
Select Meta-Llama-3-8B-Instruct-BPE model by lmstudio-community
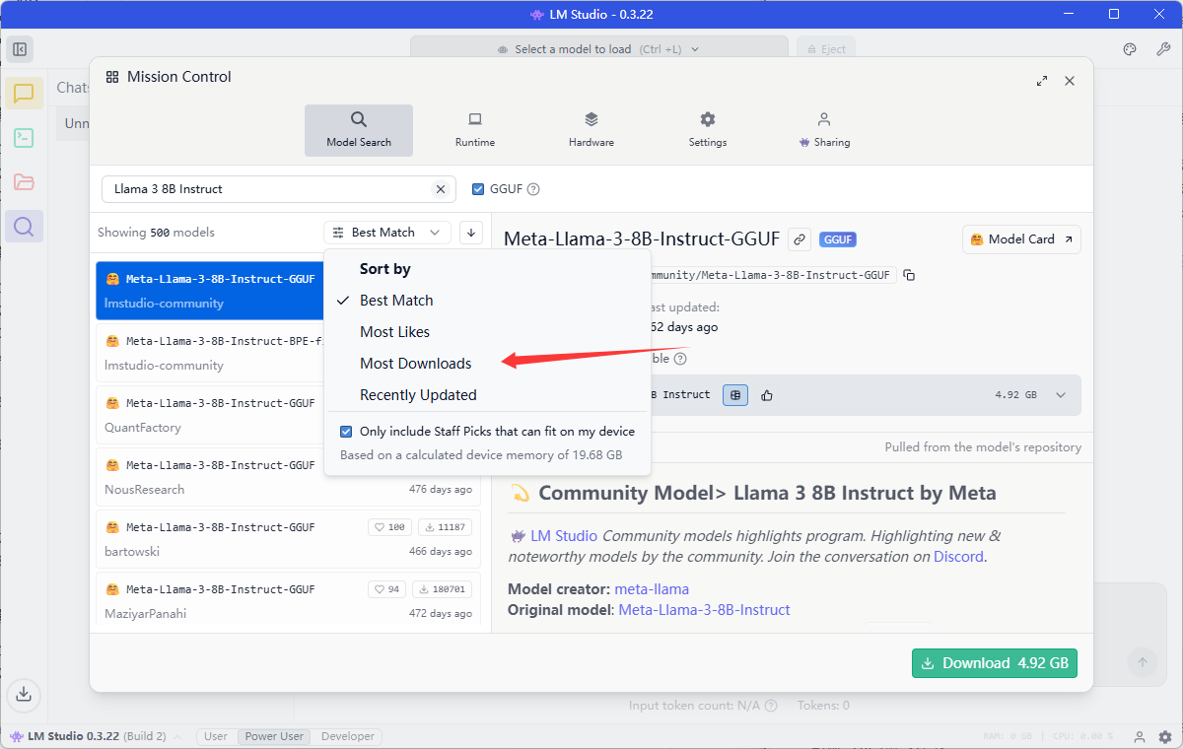[x=209, y=353]
